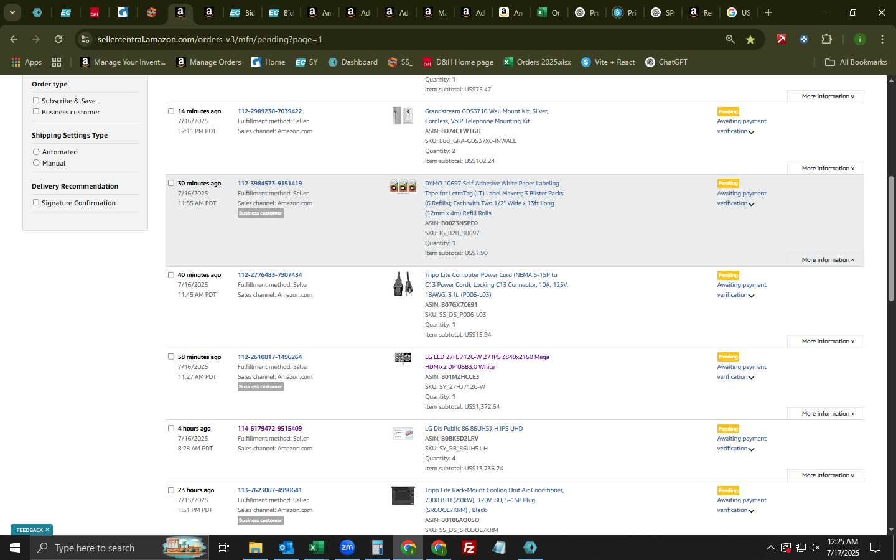
Task: Expand More information for LG Dis Public order
Action: 826,475
